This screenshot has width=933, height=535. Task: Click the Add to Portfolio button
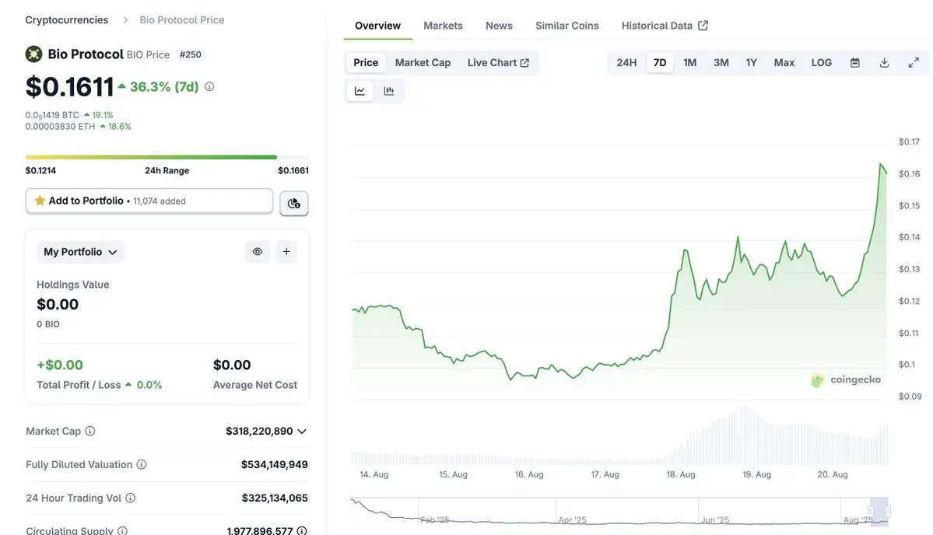tap(149, 201)
